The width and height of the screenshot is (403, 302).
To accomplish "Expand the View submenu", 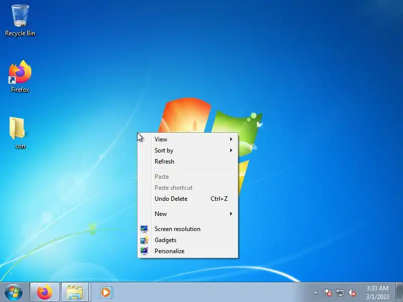I will coord(187,139).
